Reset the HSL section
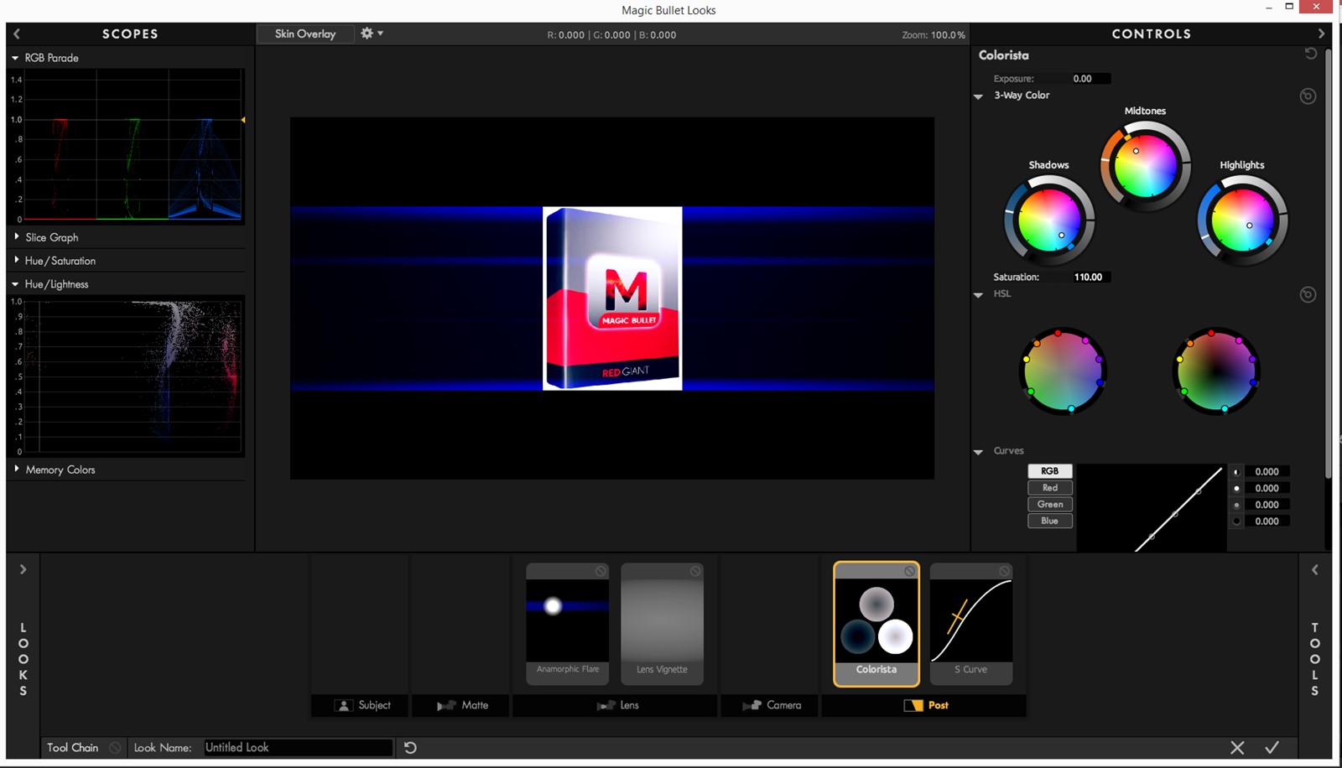Image resolution: width=1342 pixels, height=768 pixels. (1307, 294)
